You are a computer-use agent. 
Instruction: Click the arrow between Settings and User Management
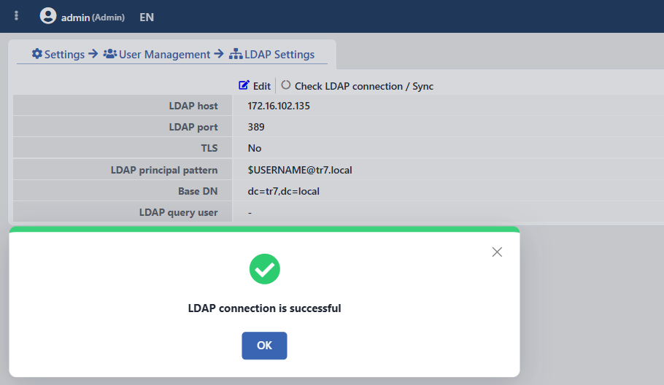(x=93, y=54)
